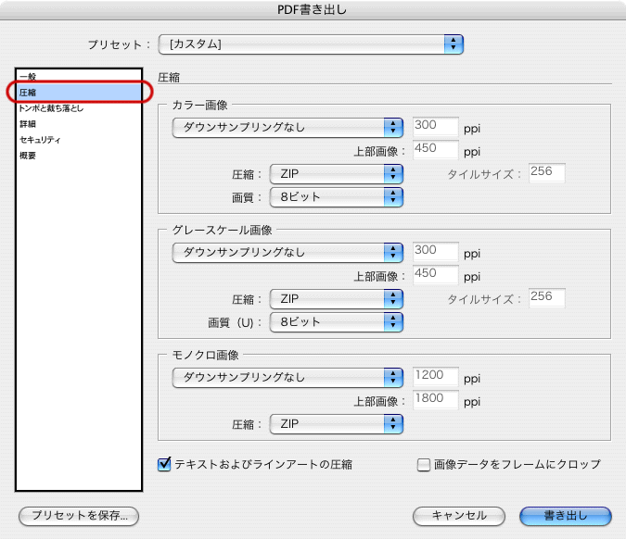Click the 書き出し export button

click(566, 516)
